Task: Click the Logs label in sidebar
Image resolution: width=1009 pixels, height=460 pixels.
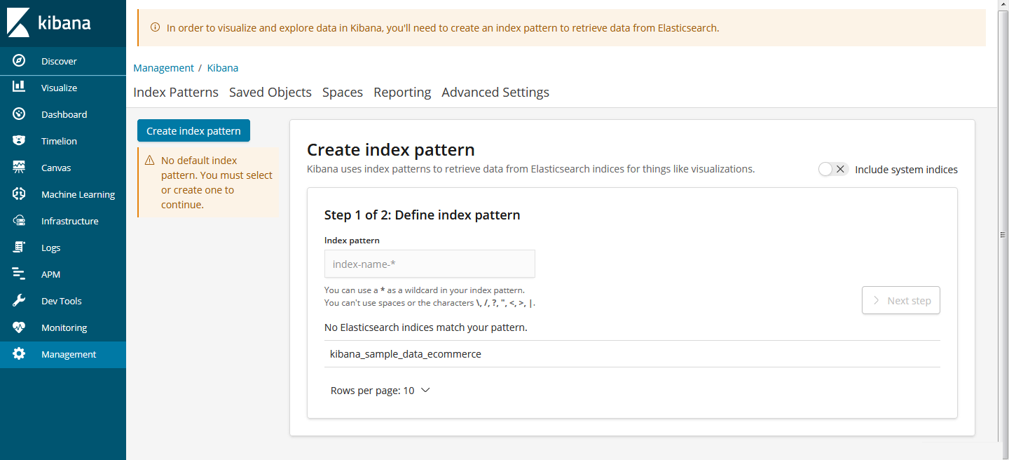Action: pos(51,248)
